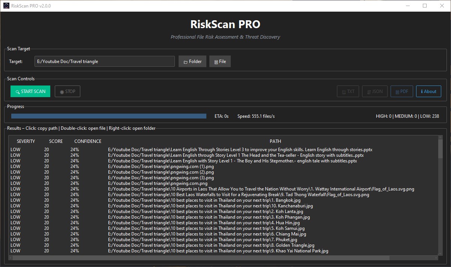Click the Professional File Risk Assessment subtitle

click(225, 37)
